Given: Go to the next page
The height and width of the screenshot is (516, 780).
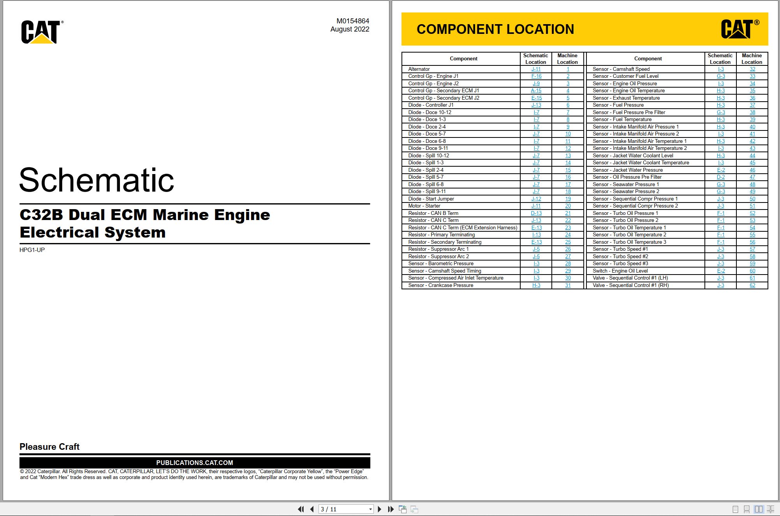Looking at the screenshot, I should pos(380,509).
